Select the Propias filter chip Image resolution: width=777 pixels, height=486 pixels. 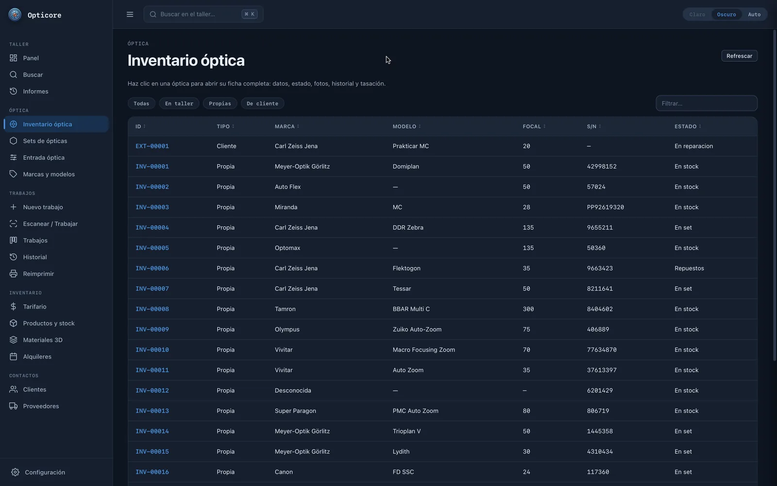coord(220,104)
